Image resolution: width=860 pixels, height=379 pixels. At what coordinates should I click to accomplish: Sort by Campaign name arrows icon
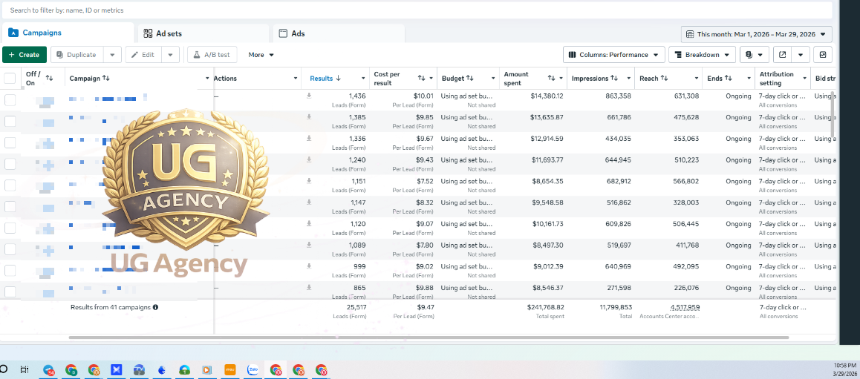106,79
